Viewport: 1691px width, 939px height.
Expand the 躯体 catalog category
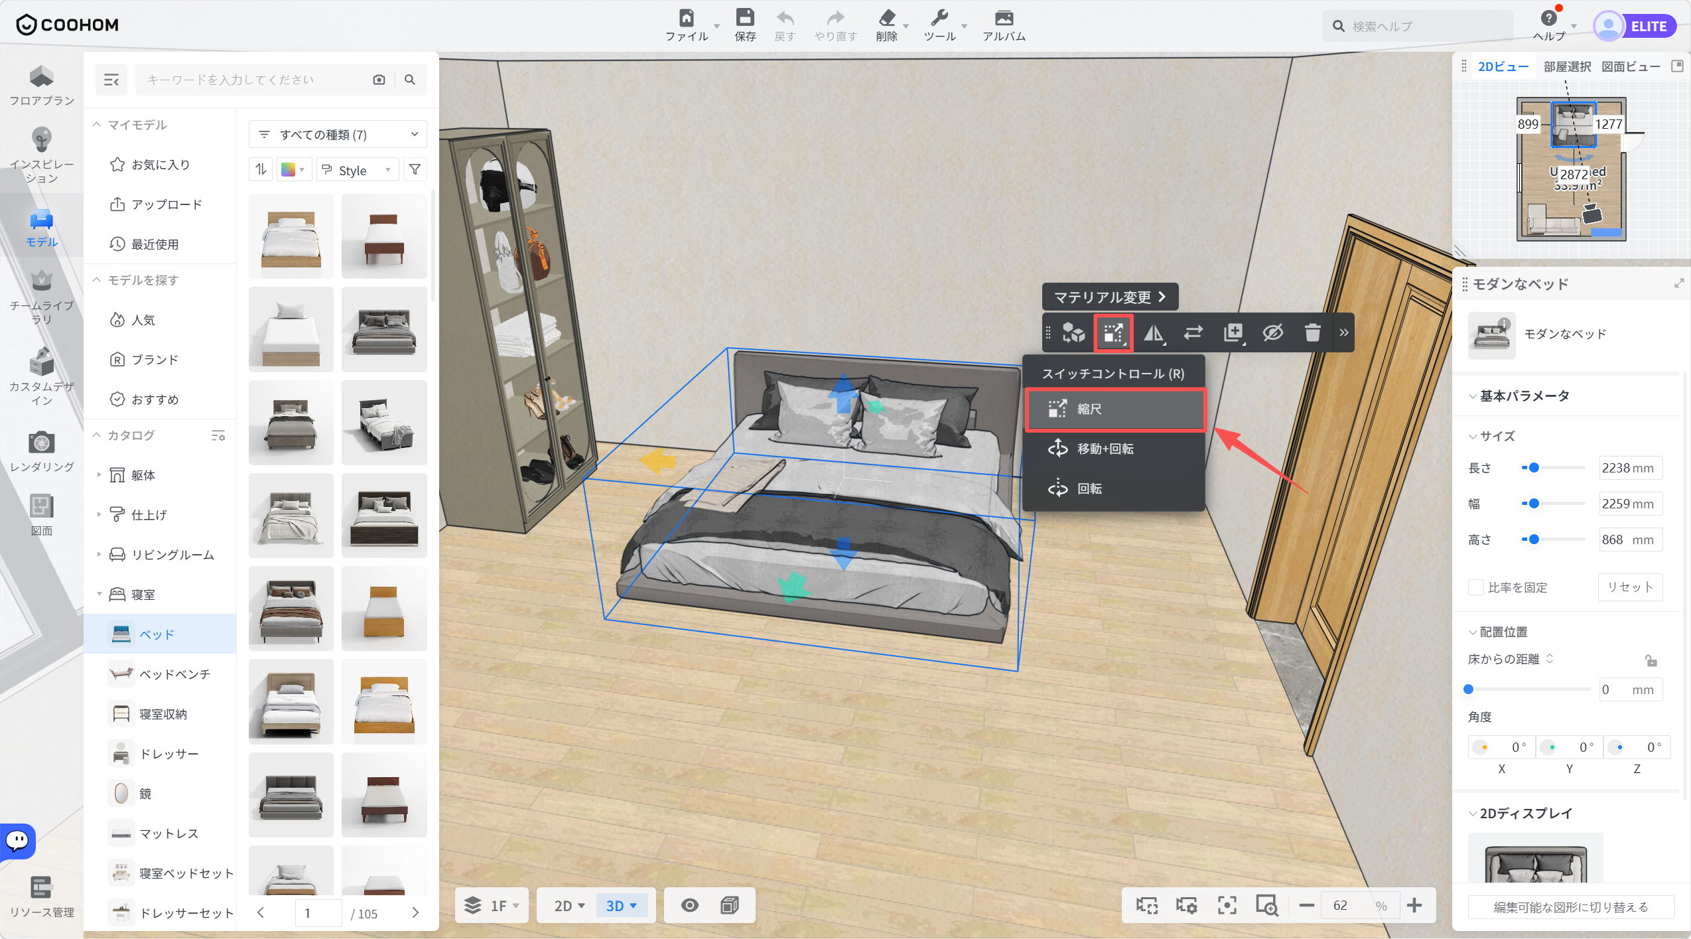pyautogui.click(x=99, y=475)
